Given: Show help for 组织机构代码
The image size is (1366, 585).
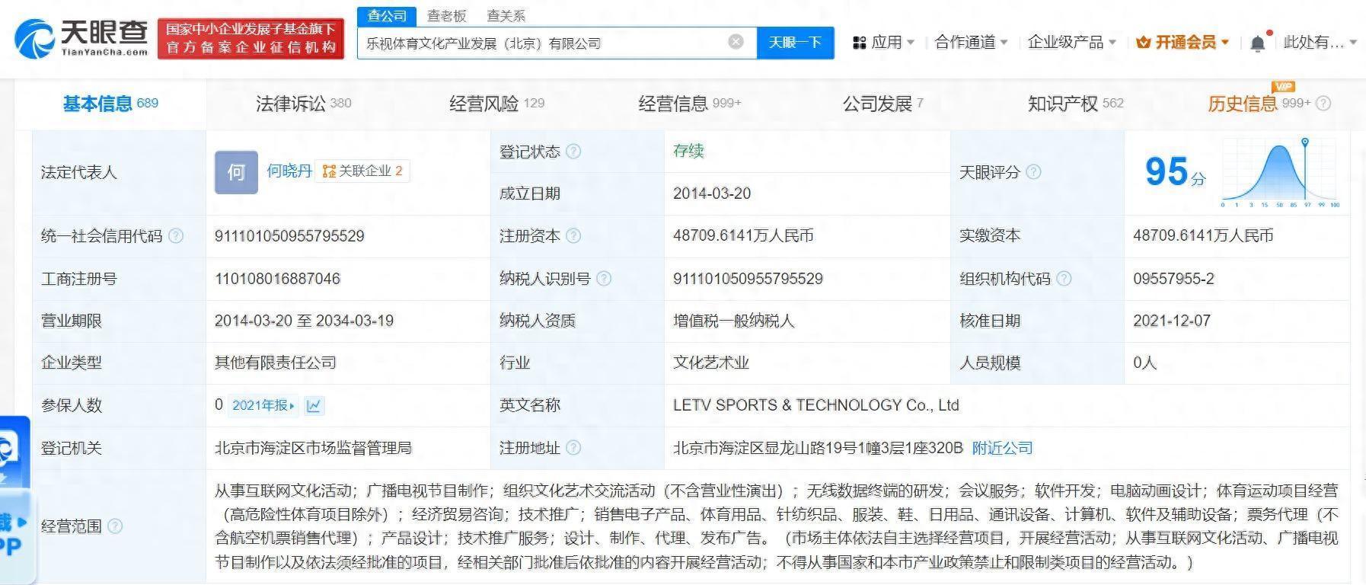Looking at the screenshot, I should (x=1064, y=279).
